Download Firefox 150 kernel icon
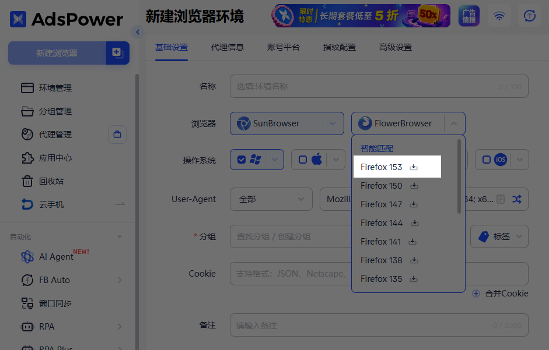 click(414, 186)
